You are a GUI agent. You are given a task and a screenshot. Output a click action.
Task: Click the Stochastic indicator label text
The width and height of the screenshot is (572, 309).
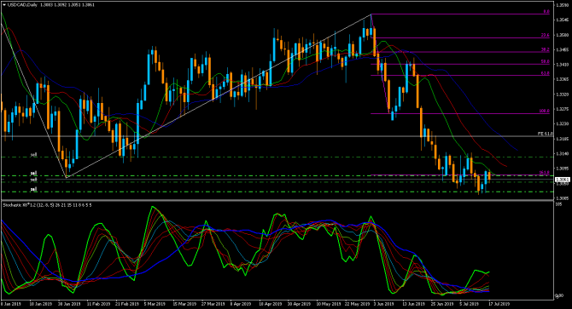47,205
